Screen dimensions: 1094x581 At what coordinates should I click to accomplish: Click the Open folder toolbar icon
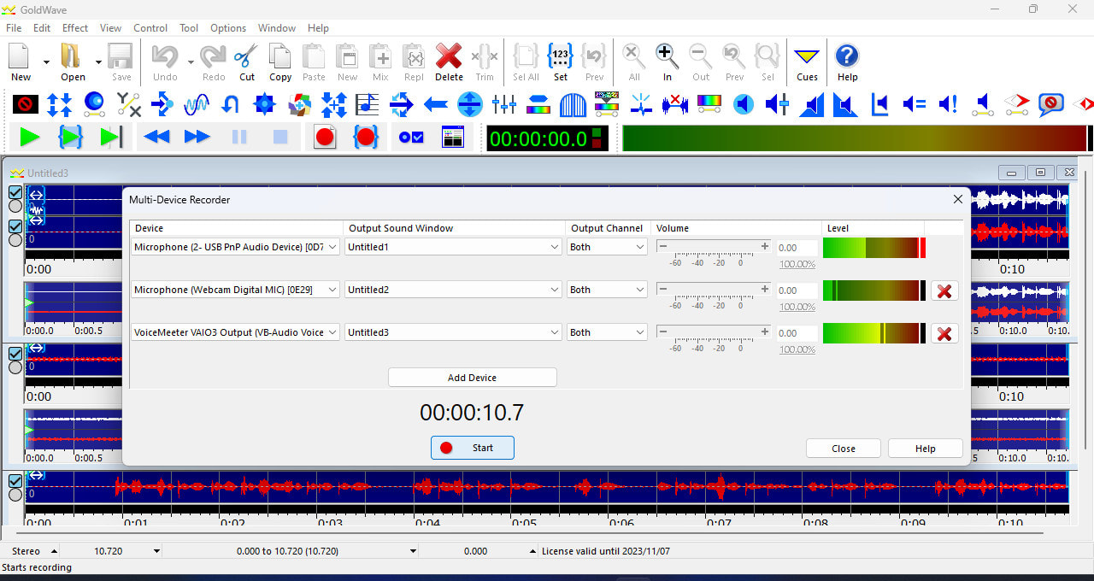coord(72,62)
